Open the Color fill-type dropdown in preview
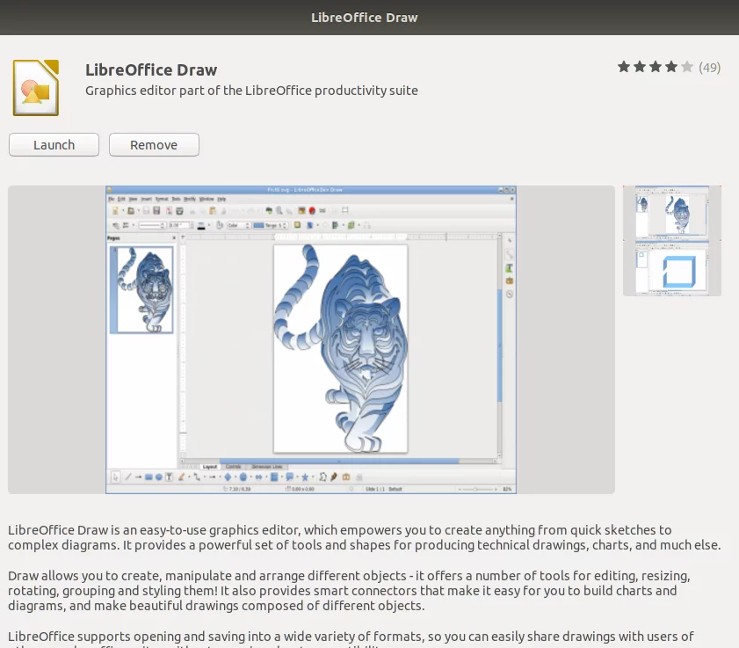This screenshot has height=648, width=739. pos(238,225)
